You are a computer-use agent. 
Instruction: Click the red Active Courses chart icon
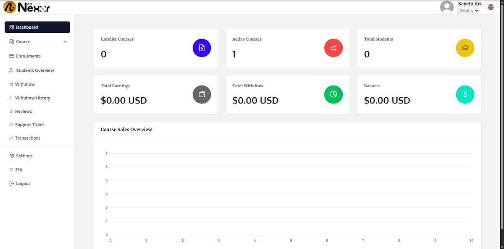click(x=333, y=48)
